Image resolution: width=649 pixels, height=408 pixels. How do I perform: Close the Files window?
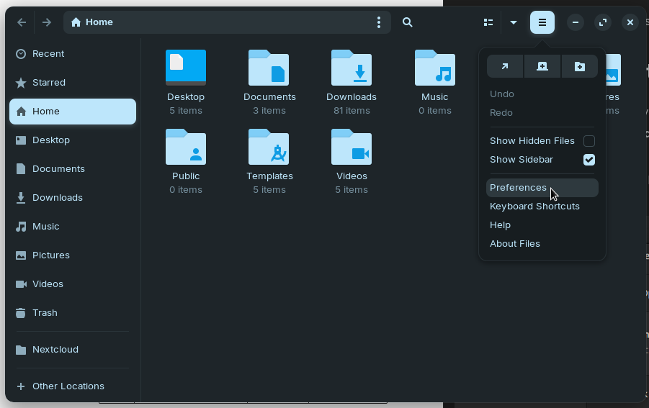click(630, 22)
